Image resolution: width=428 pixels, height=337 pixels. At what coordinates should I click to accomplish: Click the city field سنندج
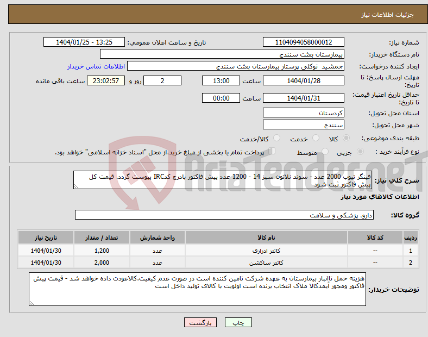tap(303, 125)
